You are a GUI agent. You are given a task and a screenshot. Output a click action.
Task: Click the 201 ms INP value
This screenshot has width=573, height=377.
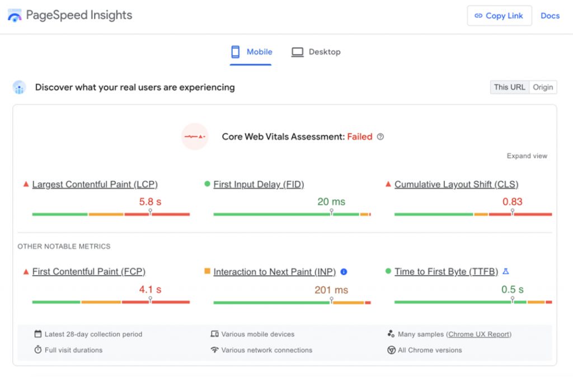pos(331,290)
